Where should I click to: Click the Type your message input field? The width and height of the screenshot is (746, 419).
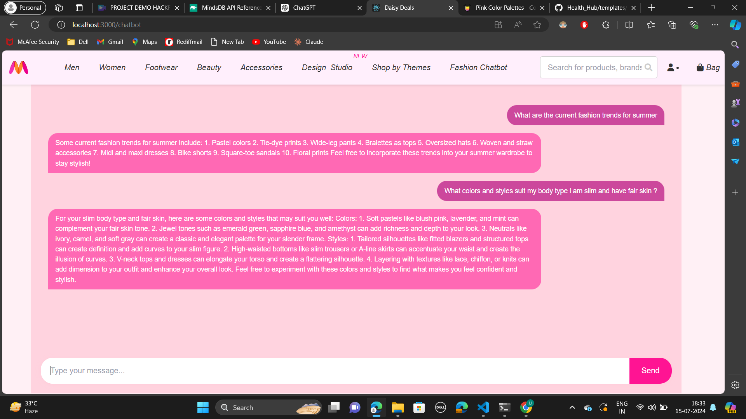(334, 371)
